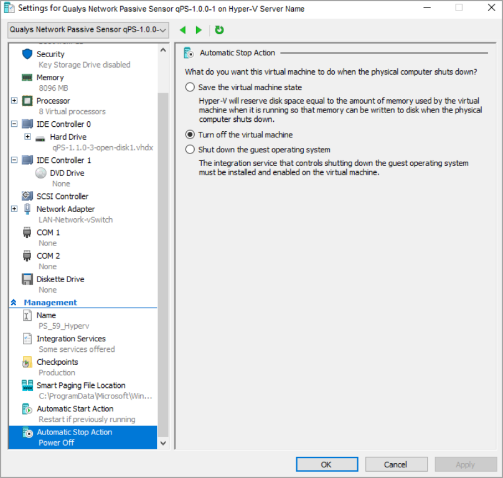
Task: Click the OK button
Action: tap(326, 464)
